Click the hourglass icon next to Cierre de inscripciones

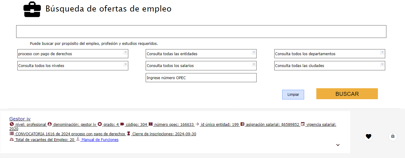[129, 133]
